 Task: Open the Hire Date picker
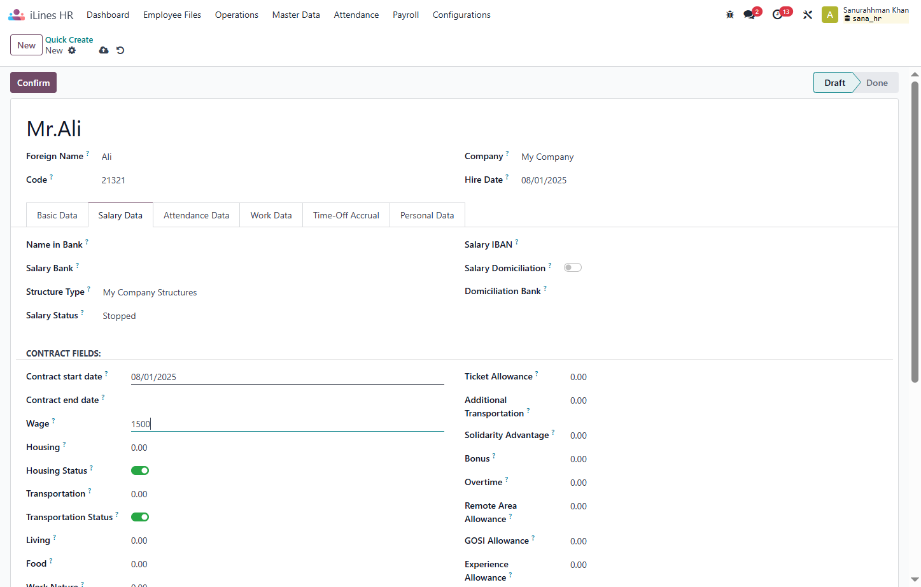point(701,180)
